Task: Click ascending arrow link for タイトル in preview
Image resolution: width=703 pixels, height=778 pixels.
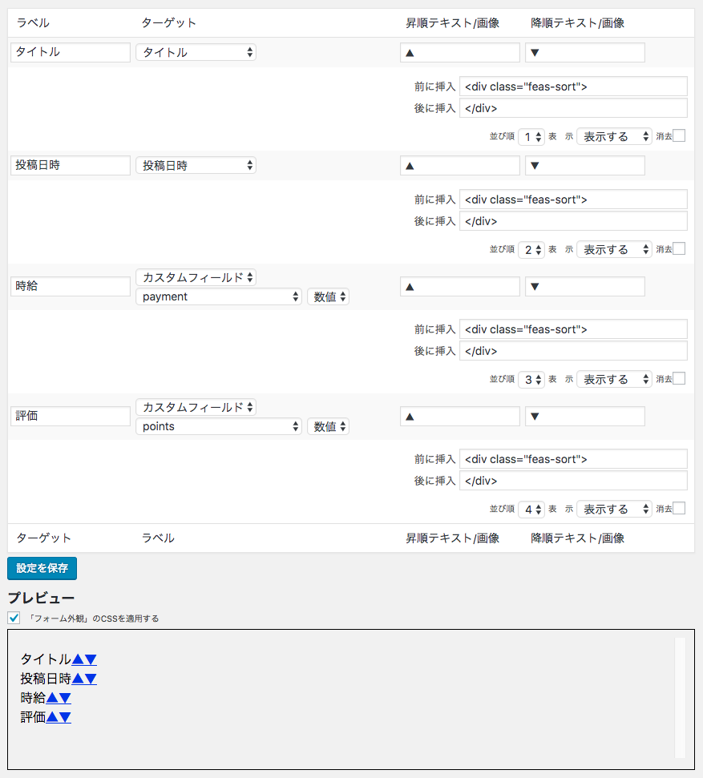Action: pyautogui.click(x=78, y=659)
